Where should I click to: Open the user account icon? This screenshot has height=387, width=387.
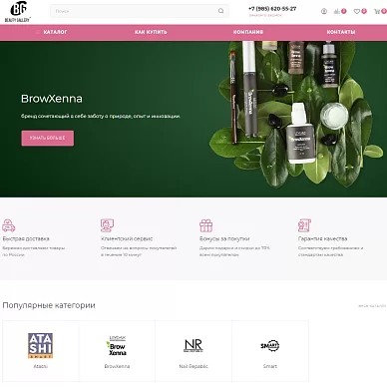click(x=324, y=11)
